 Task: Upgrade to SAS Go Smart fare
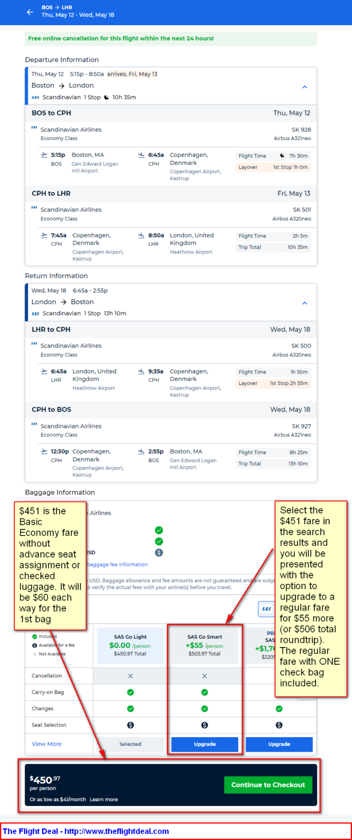(204, 744)
